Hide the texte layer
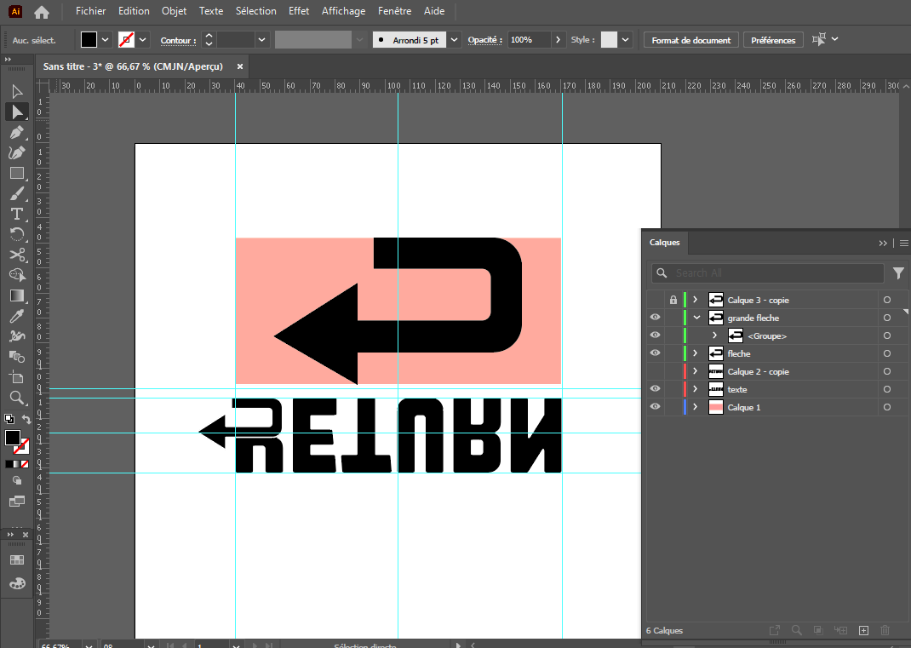911x648 pixels. click(x=655, y=389)
